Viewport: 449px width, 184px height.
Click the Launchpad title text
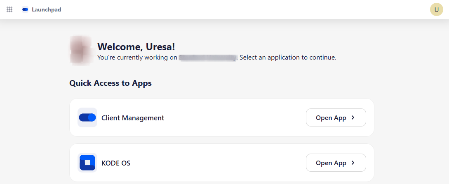pyautogui.click(x=46, y=9)
